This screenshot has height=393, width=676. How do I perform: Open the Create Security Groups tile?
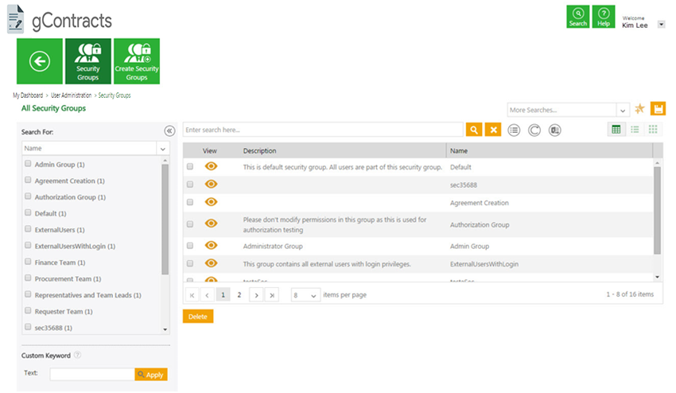pyautogui.click(x=137, y=61)
